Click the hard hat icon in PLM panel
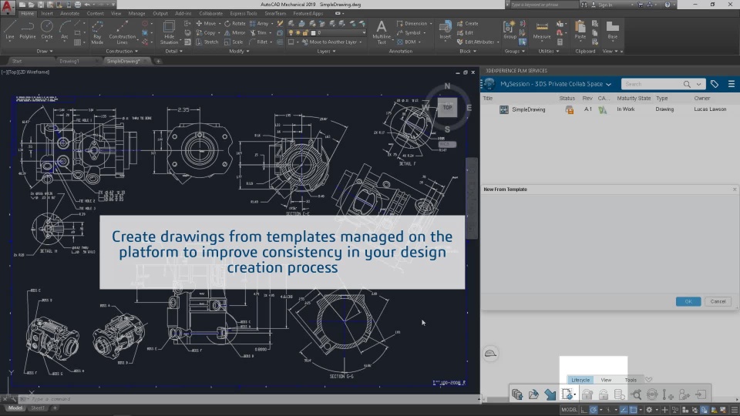 [x=490, y=354]
